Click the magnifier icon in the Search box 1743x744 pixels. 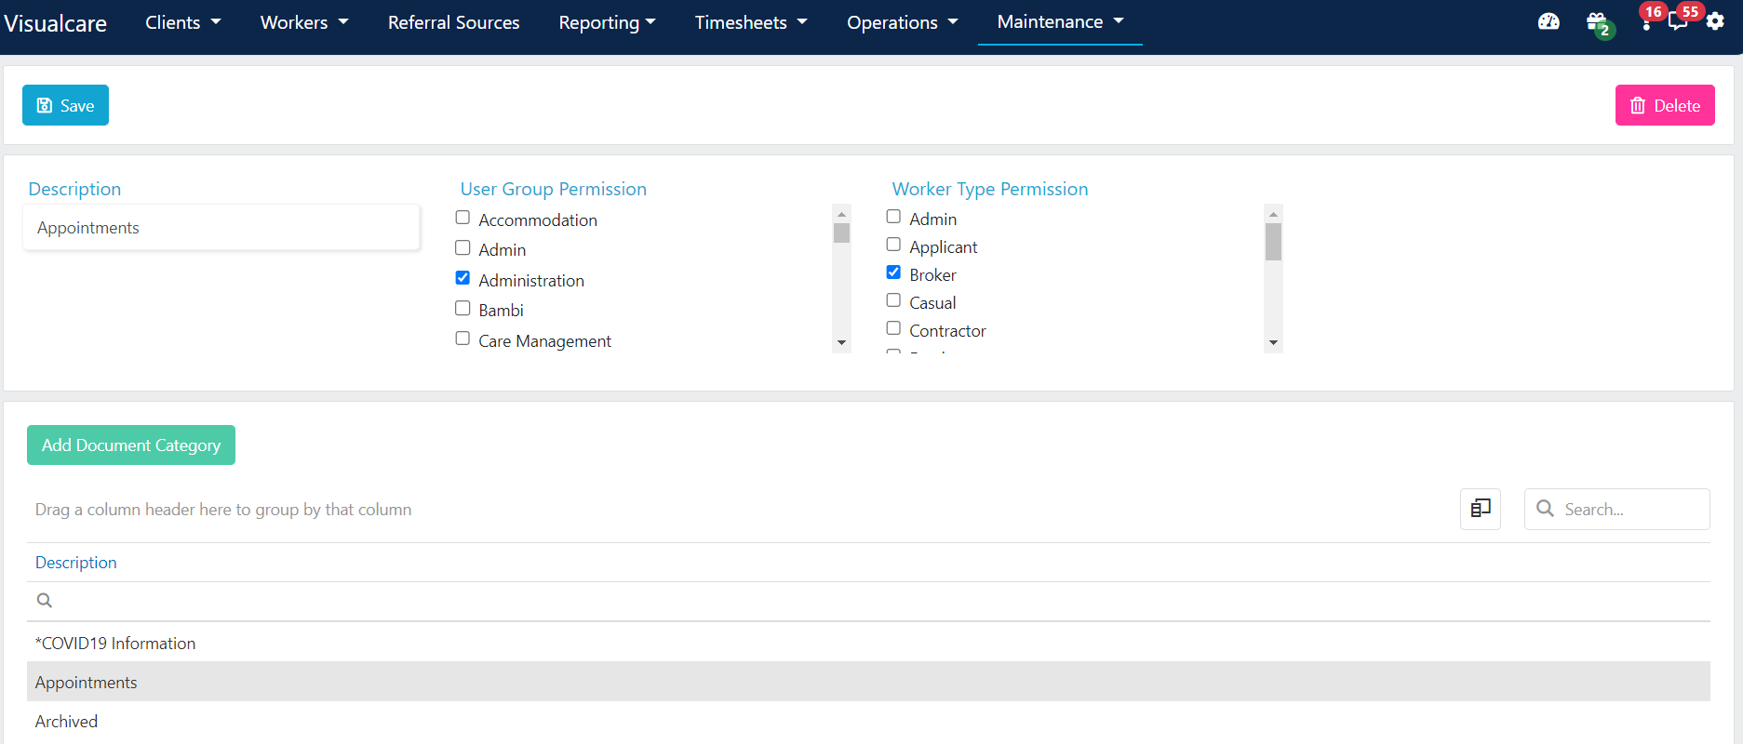pyautogui.click(x=1546, y=509)
